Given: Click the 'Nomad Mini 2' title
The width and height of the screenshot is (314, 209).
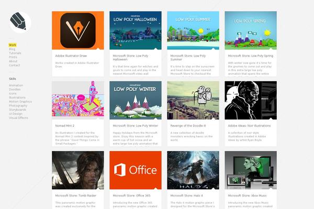Looking at the screenshot, I should click(x=65, y=126).
